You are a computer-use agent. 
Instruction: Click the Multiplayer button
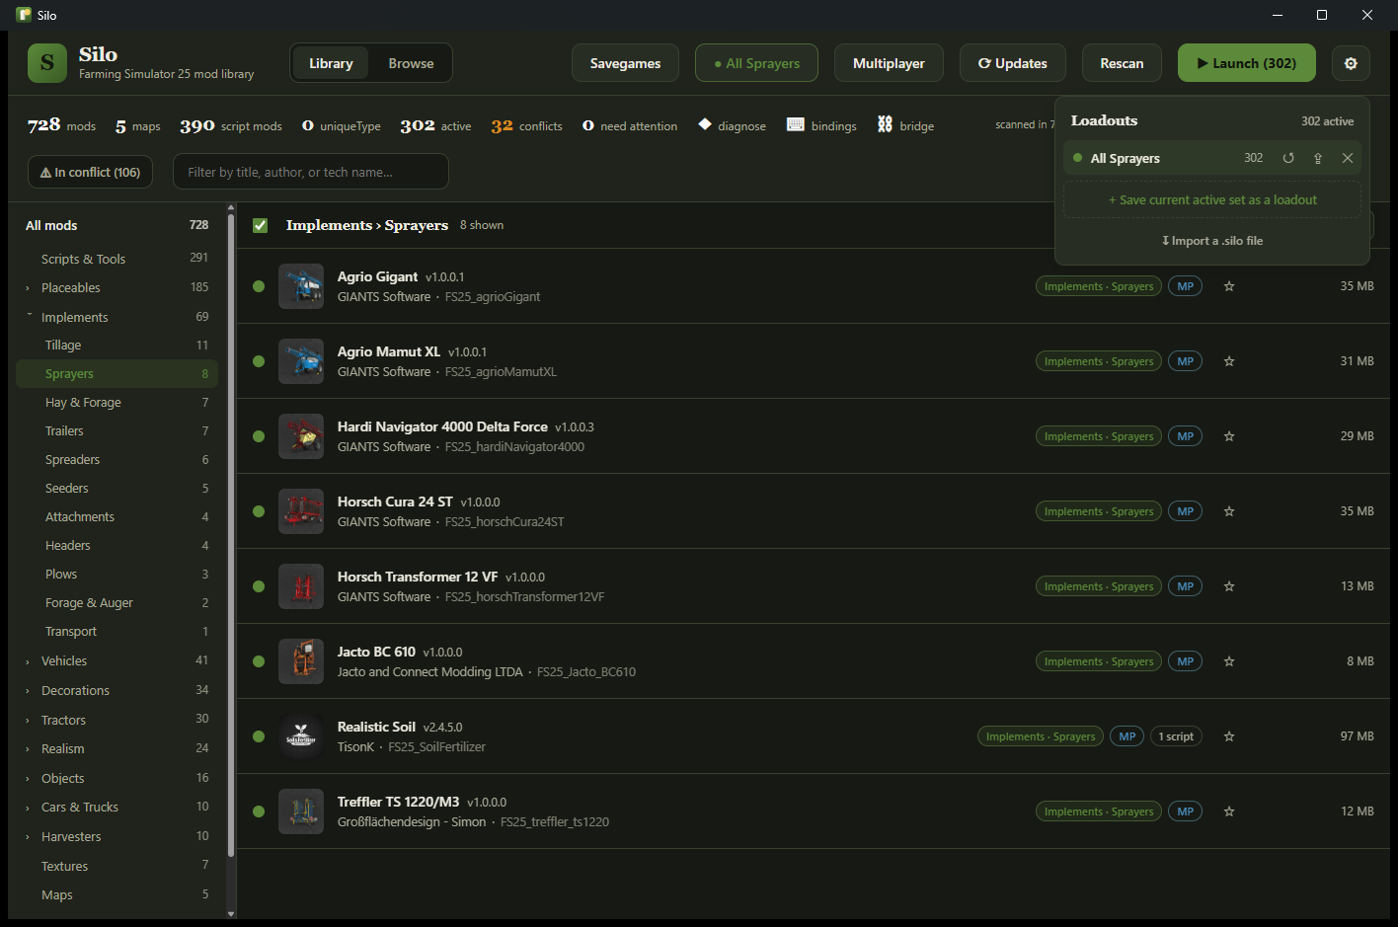889,63
